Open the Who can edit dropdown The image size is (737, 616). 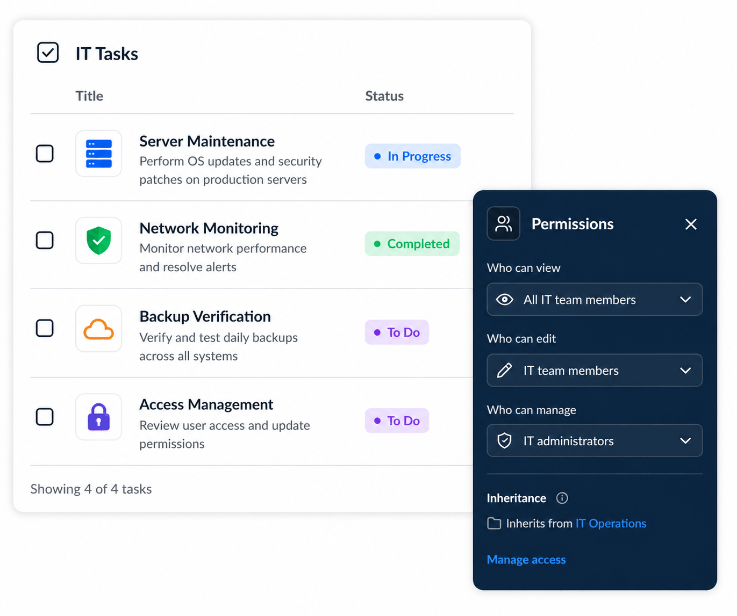click(x=595, y=371)
